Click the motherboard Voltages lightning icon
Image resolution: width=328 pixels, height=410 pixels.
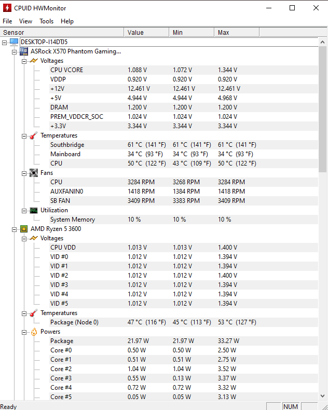point(34,61)
